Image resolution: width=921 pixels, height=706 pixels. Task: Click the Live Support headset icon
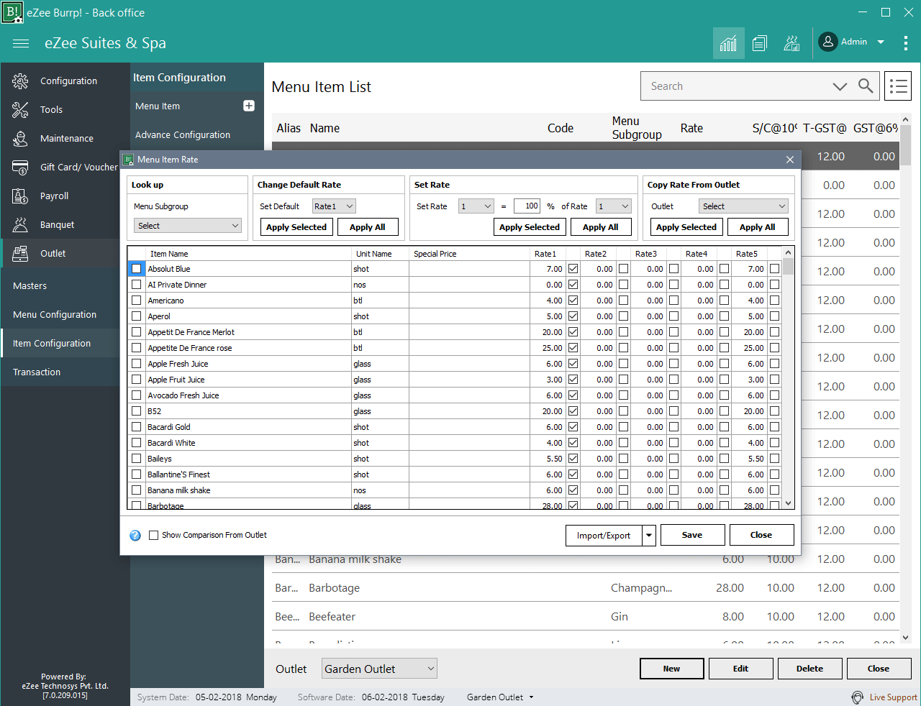pyautogui.click(x=857, y=697)
